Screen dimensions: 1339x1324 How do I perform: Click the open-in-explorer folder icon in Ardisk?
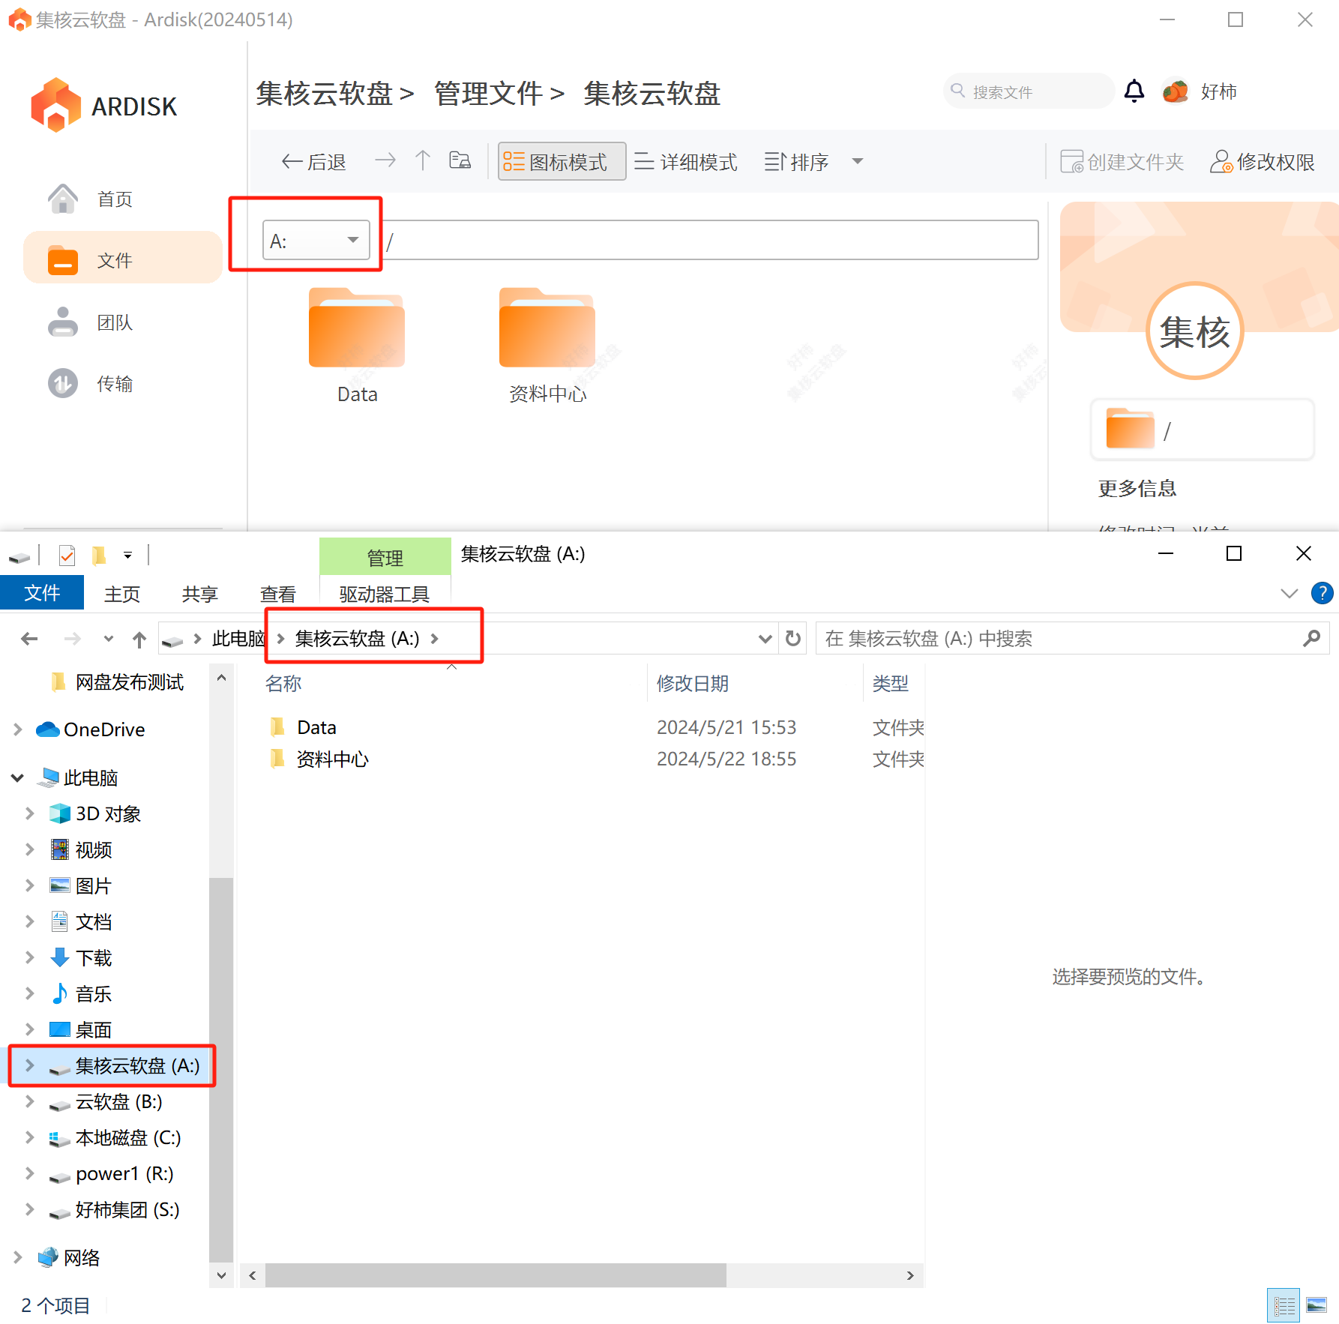coord(460,160)
